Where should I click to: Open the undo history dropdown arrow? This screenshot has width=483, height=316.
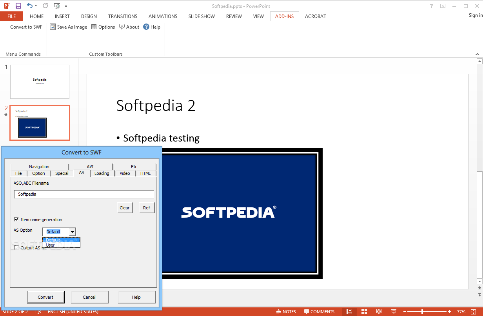(36, 6)
